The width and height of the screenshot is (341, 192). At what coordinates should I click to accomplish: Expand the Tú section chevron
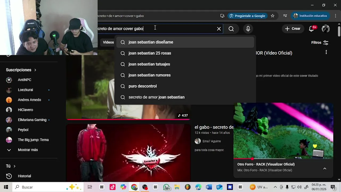(14, 166)
